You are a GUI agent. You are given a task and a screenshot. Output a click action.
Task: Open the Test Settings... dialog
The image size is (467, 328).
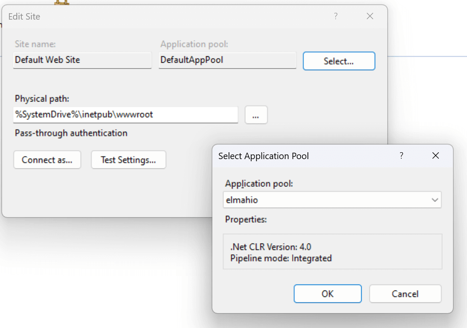click(128, 160)
